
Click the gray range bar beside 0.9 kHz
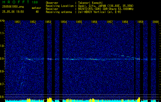[x=5, y=59]
